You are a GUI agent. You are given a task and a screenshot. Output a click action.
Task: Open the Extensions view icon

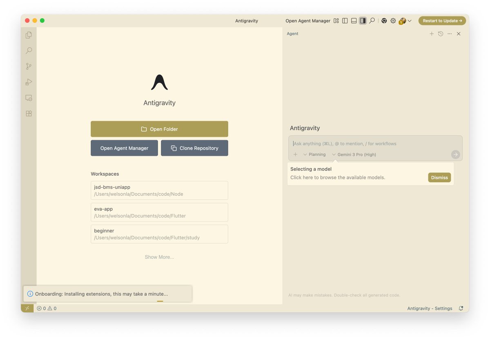tap(29, 114)
